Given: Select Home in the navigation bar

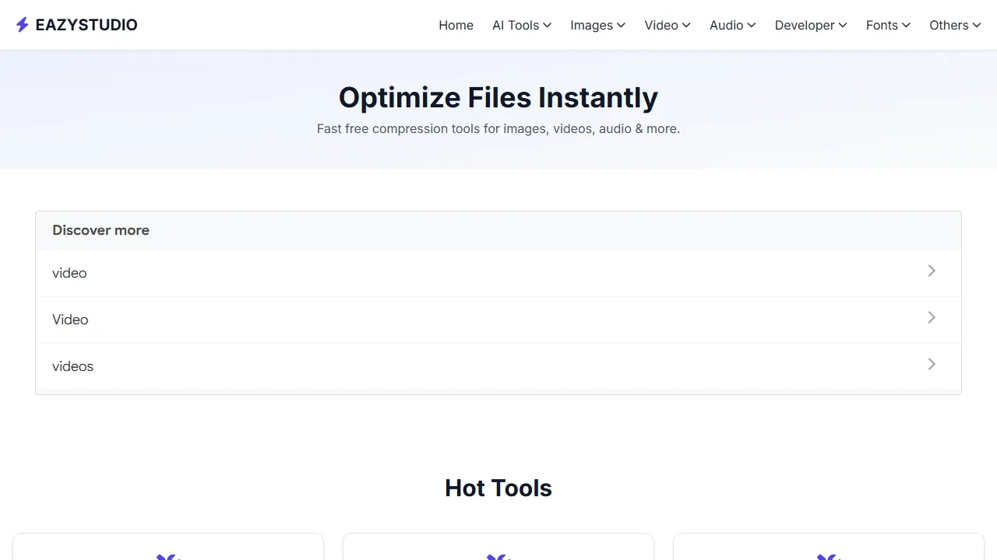Looking at the screenshot, I should (x=456, y=25).
